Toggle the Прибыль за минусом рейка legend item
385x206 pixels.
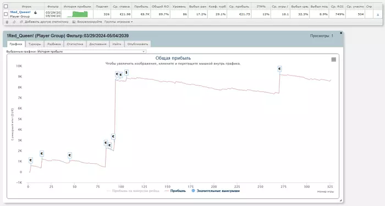point(133,191)
